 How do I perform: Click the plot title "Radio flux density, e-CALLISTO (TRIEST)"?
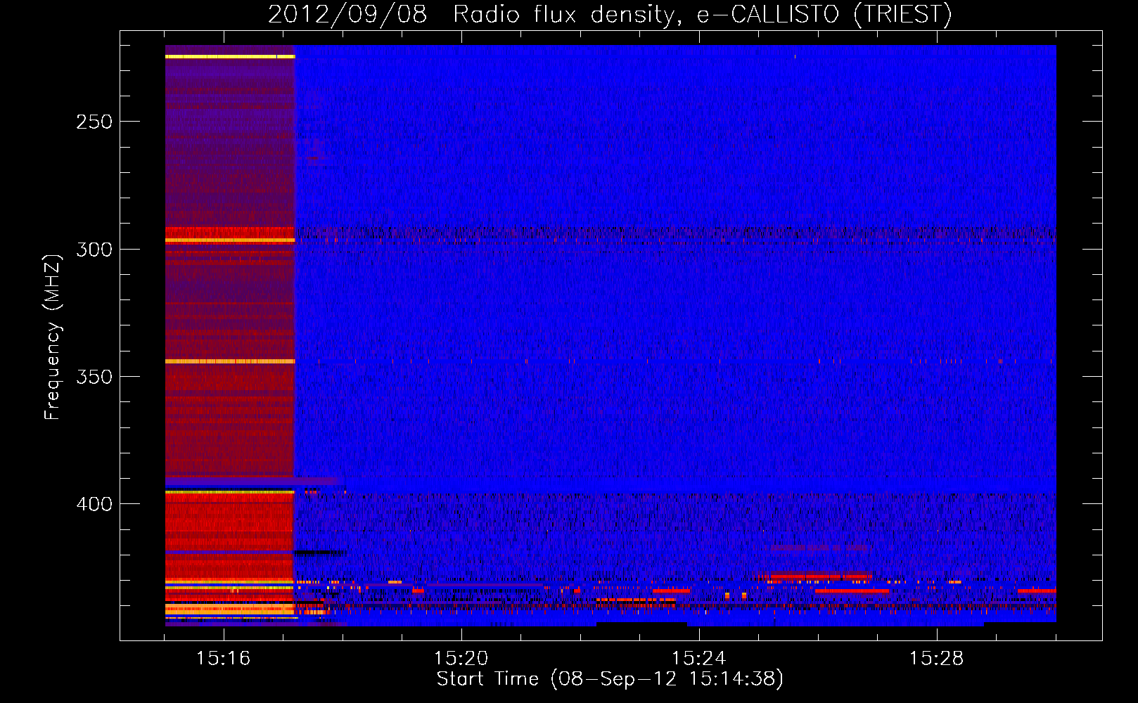[702, 14]
